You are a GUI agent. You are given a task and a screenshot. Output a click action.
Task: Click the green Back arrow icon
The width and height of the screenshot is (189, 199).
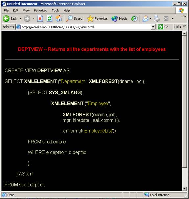(x=6, y=19)
